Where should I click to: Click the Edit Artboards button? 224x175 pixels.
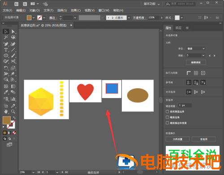click(x=196, y=62)
